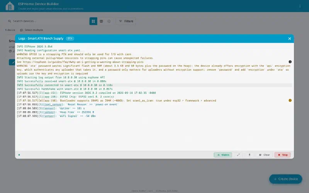
Task: Click the sensor tag in the Uptime line
Action: tap(49, 108)
